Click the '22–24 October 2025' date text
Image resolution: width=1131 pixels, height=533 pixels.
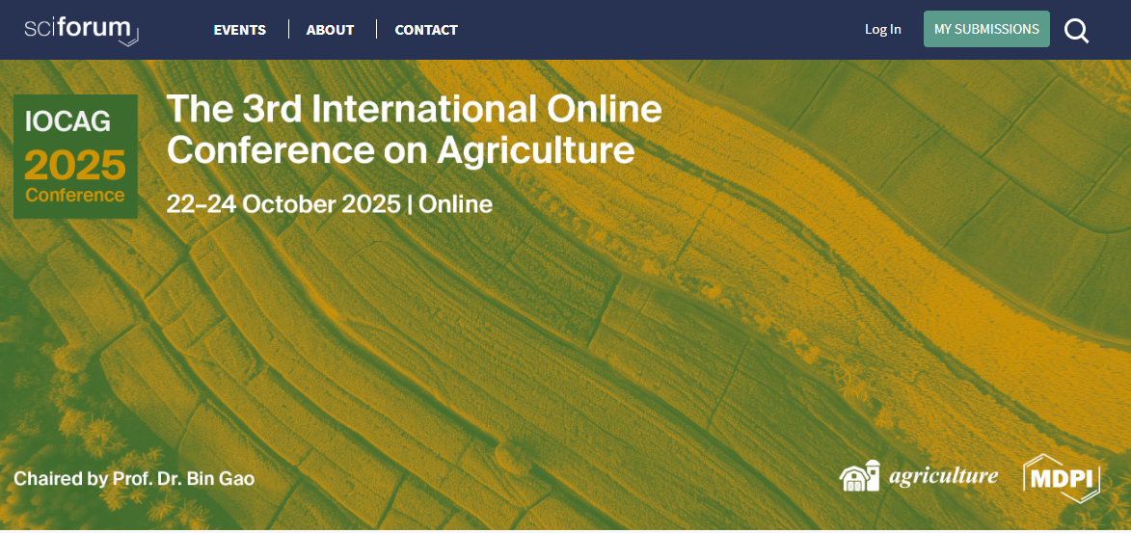point(283,204)
